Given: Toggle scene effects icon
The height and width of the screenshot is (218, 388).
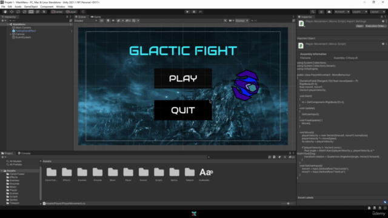Looking at the screenshot, I should 119,21.
